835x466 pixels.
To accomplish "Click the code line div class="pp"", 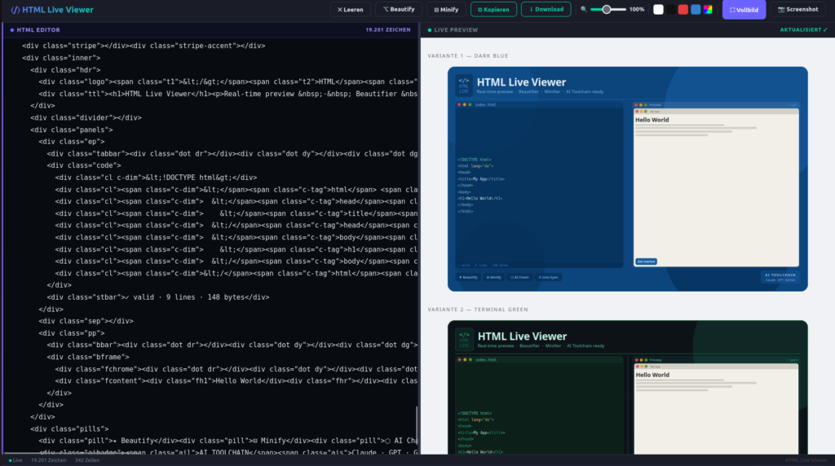I will 72,333.
